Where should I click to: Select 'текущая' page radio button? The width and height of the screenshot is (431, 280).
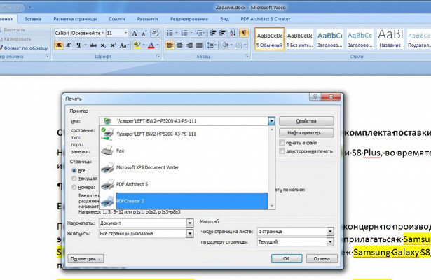(x=74, y=178)
